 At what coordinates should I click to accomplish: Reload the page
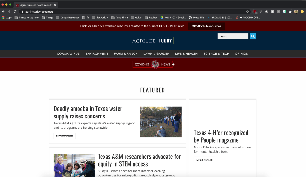coord(15,12)
